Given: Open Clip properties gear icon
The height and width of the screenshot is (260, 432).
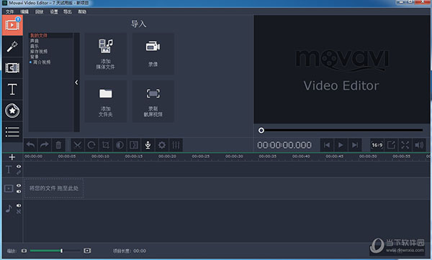Looking at the screenshot, I should 162,145.
